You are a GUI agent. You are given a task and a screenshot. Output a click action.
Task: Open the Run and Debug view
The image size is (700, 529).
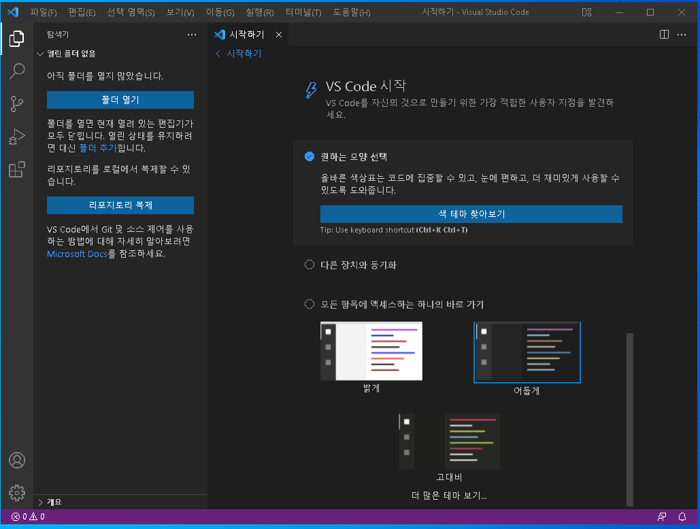16,137
